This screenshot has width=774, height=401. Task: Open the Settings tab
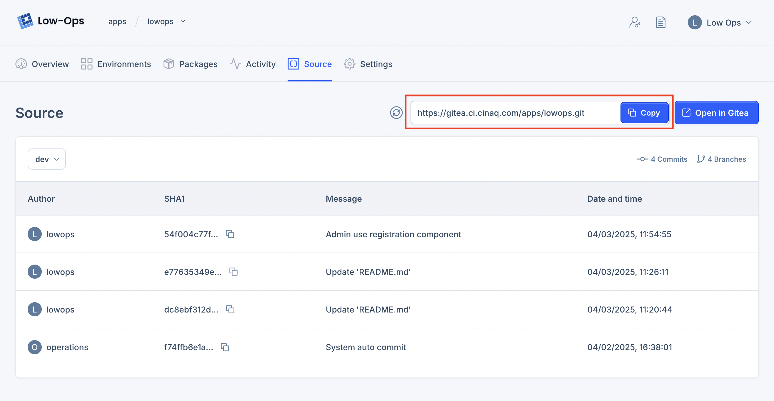coord(368,64)
